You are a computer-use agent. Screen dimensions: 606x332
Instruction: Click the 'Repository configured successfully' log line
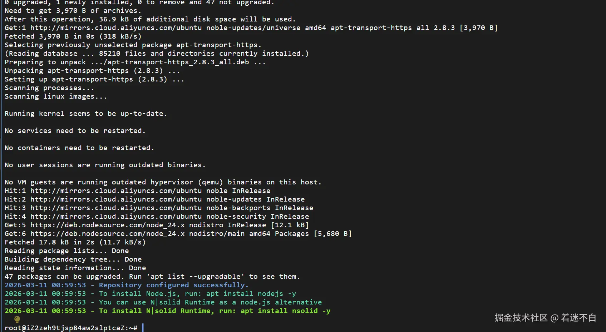[x=173, y=285]
